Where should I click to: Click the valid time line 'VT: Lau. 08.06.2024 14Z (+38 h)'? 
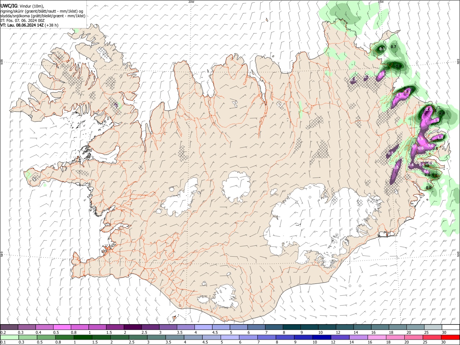click(29, 25)
